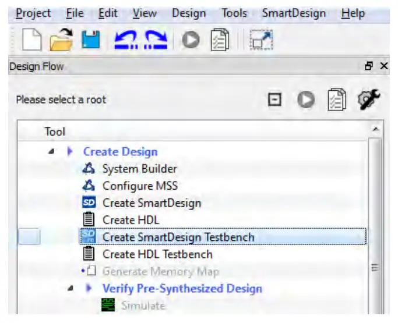
Task: Collapse the Create Design tree node
Action: pyautogui.click(x=51, y=152)
